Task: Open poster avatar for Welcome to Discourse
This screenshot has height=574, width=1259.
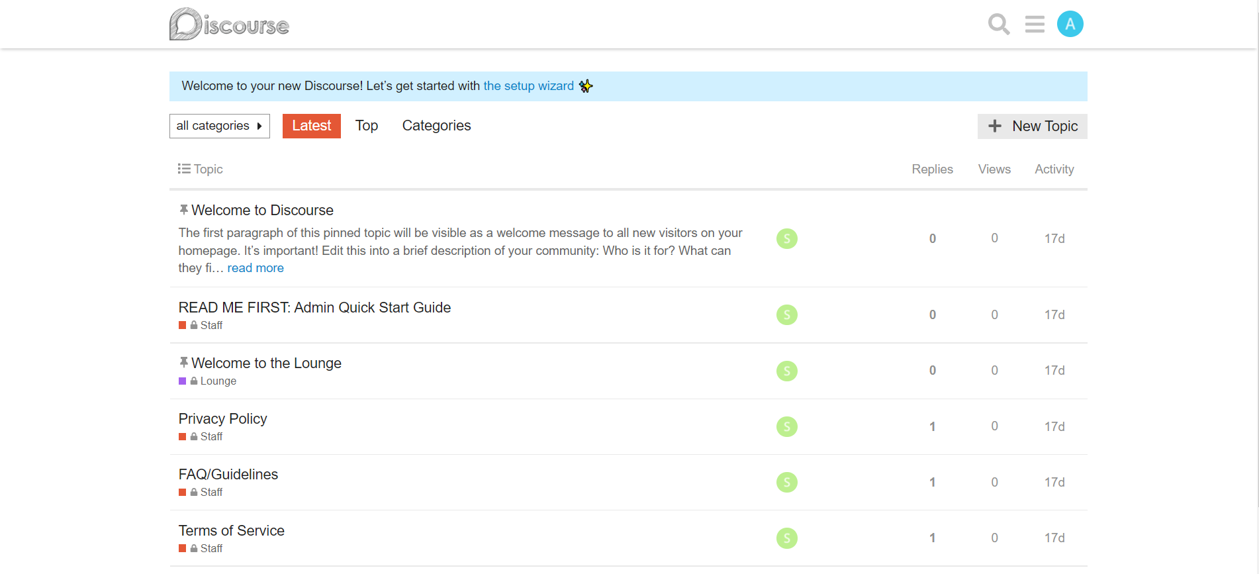Action: point(786,238)
